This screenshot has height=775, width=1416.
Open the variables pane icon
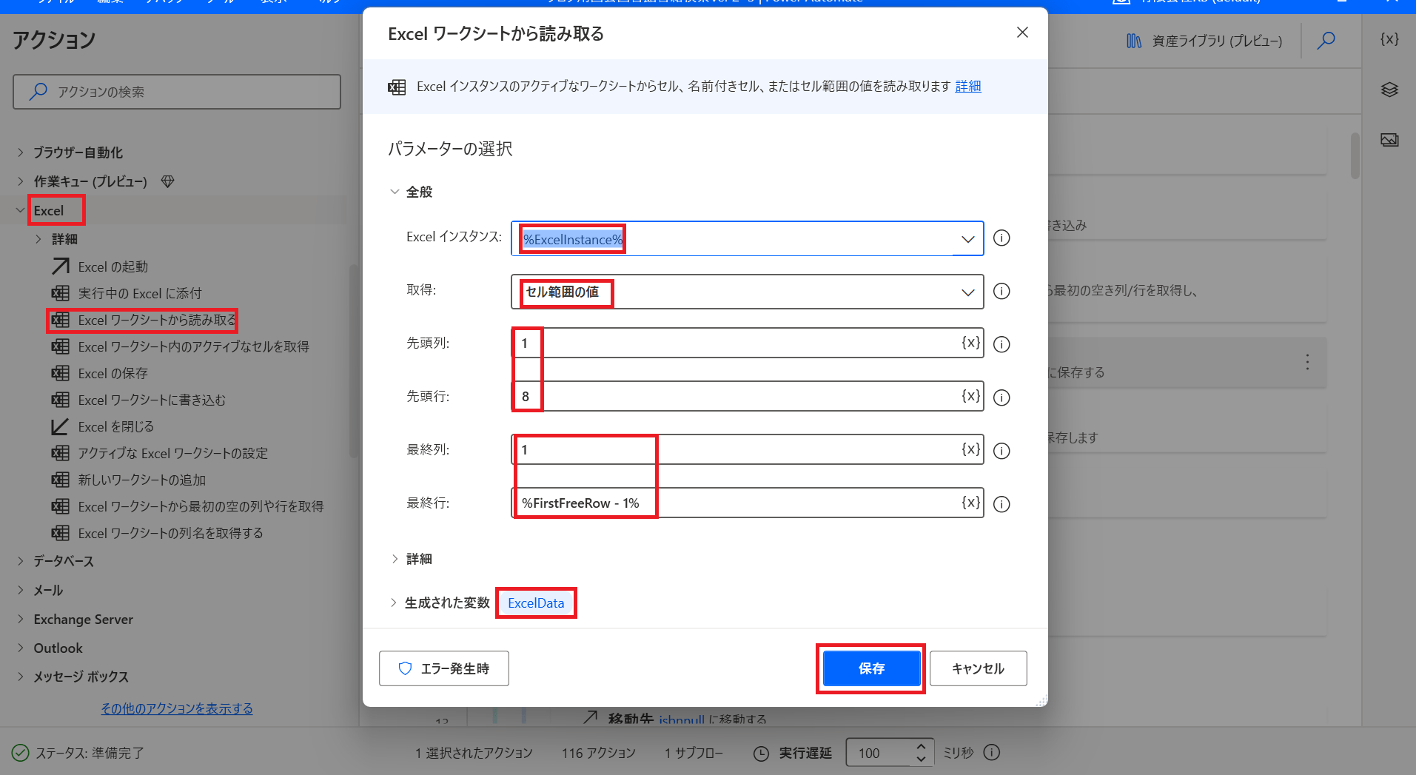(1389, 39)
